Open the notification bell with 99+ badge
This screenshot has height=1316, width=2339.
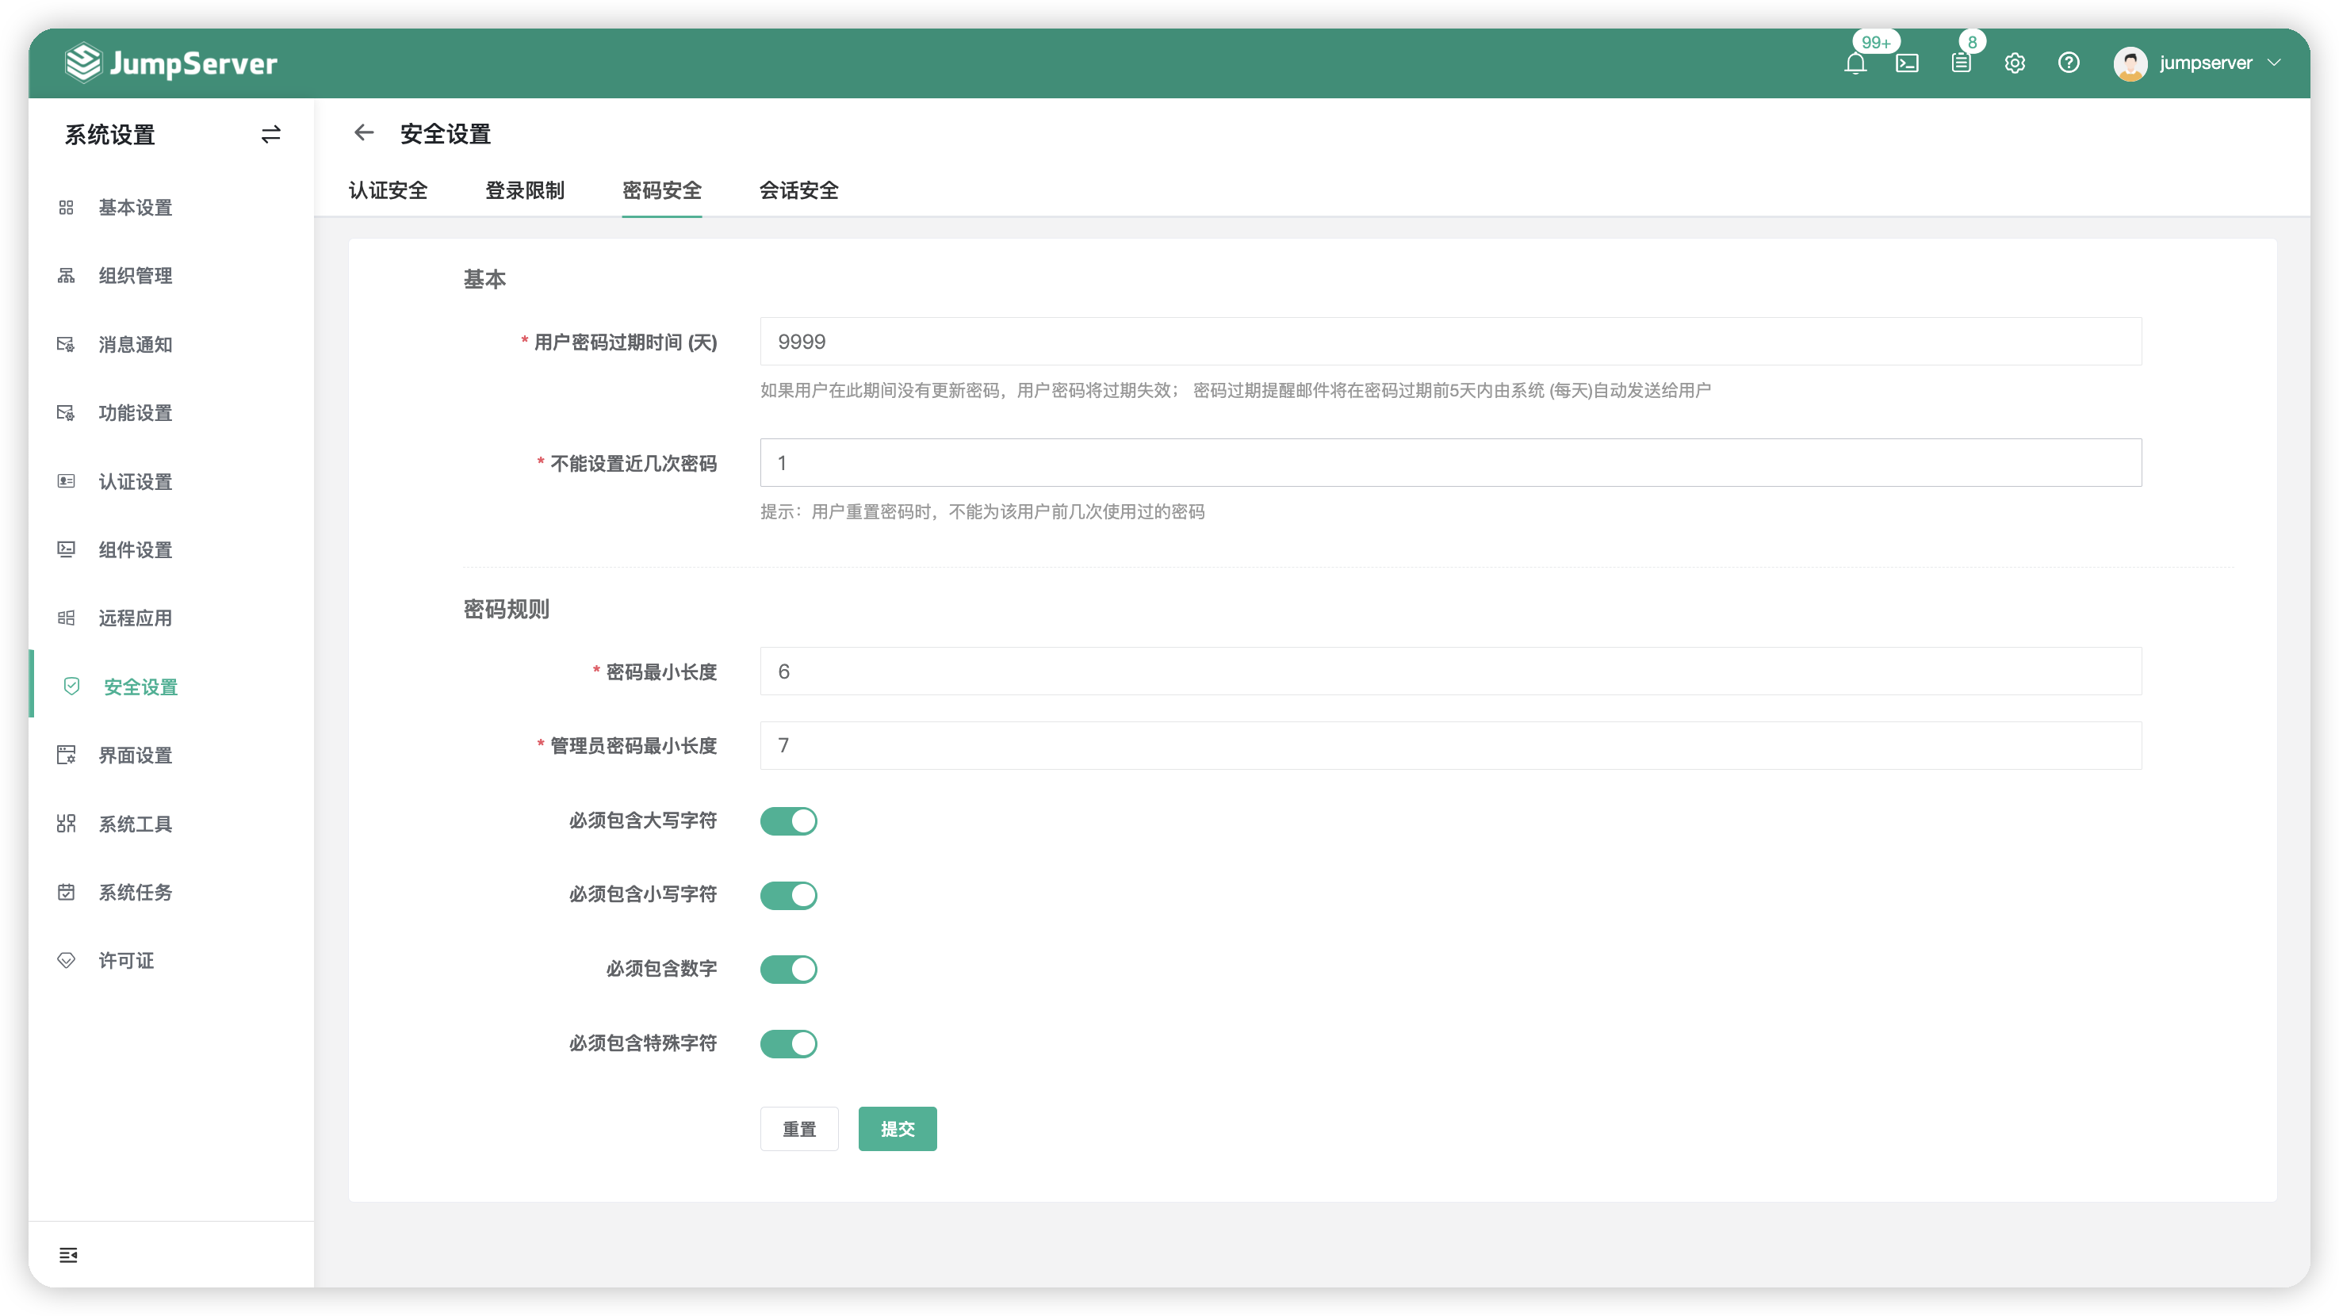(1856, 63)
